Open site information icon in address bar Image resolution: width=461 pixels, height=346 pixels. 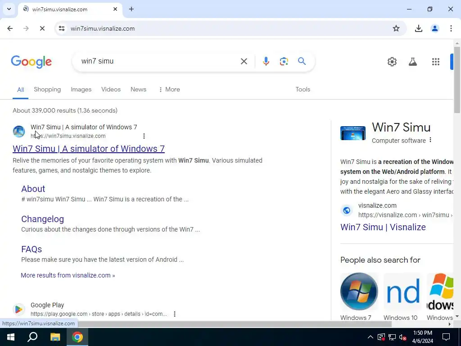point(62,28)
